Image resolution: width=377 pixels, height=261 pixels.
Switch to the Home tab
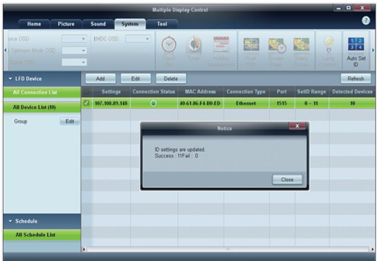tap(34, 24)
